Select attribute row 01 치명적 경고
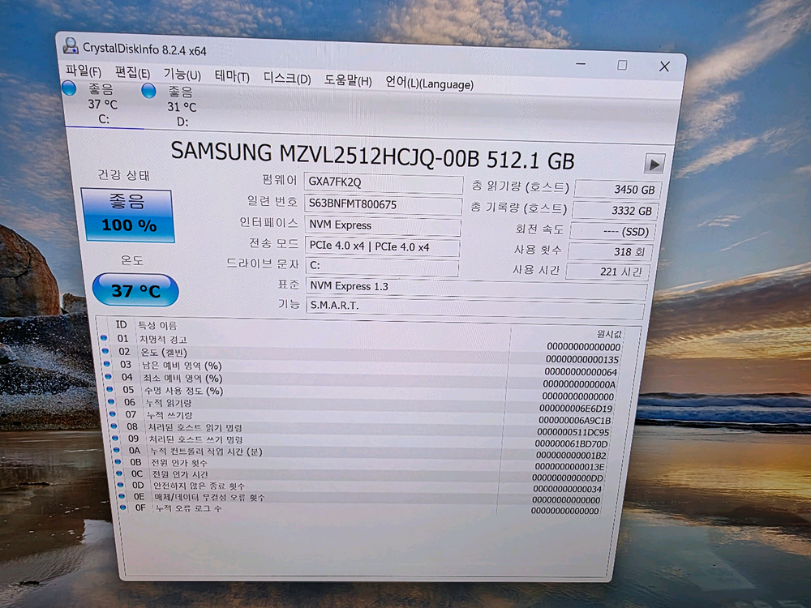811x608 pixels. [362, 343]
